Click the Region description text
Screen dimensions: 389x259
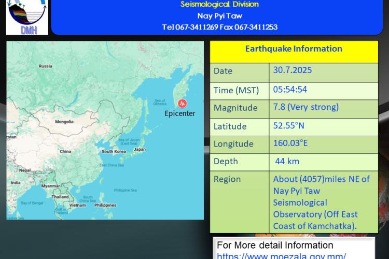point(322,203)
